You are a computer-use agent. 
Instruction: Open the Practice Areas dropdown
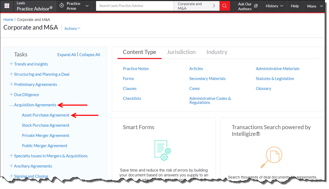pyautogui.click(x=74, y=6)
